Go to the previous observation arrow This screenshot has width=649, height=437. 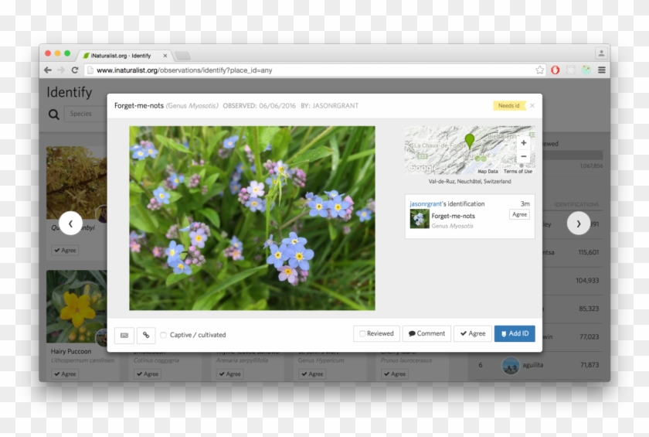click(70, 224)
